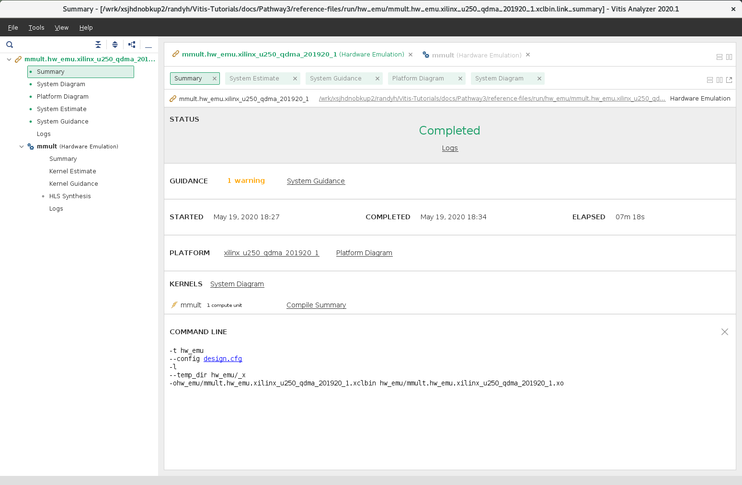Select Summary in the sidebar tree

point(80,72)
